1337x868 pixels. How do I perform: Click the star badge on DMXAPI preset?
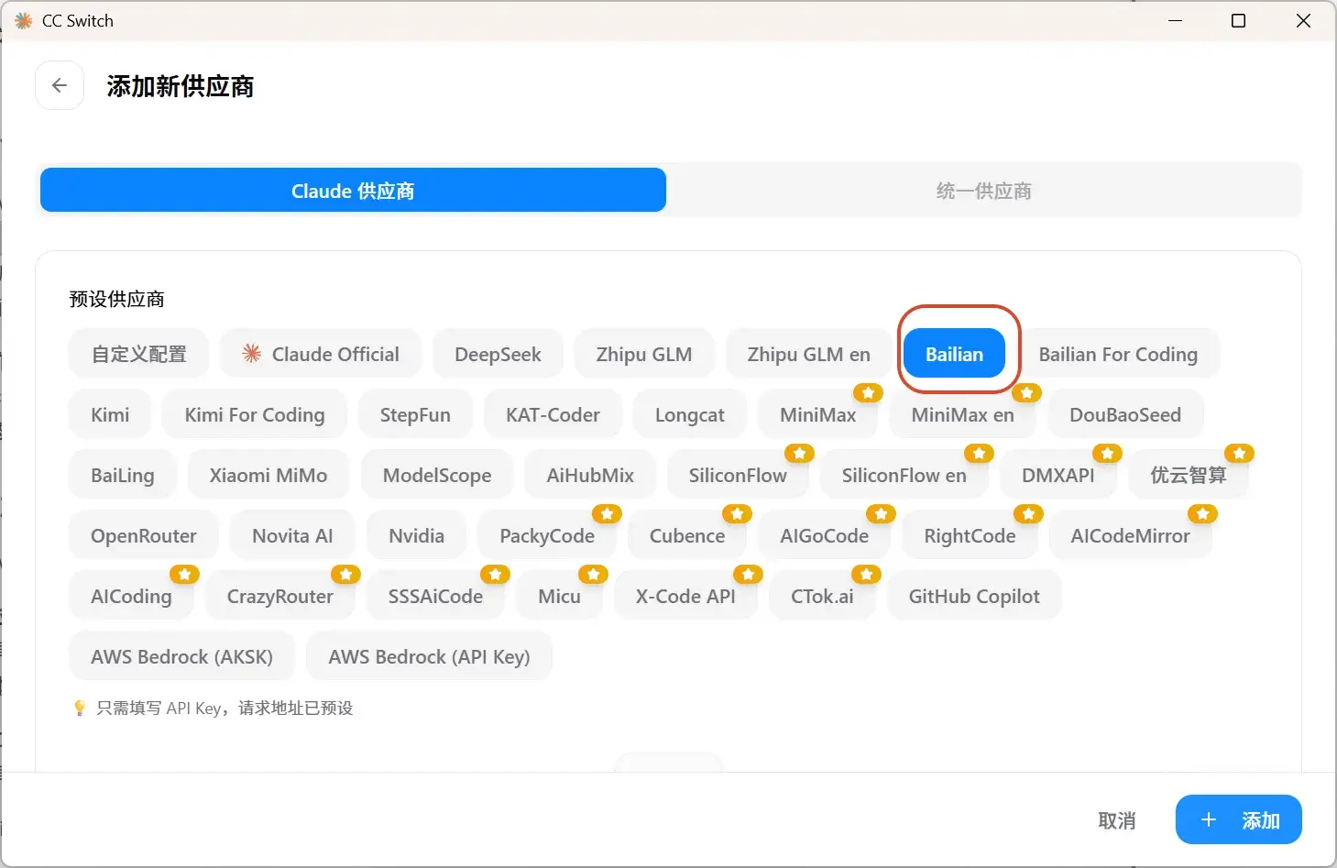pos(1107,454)
